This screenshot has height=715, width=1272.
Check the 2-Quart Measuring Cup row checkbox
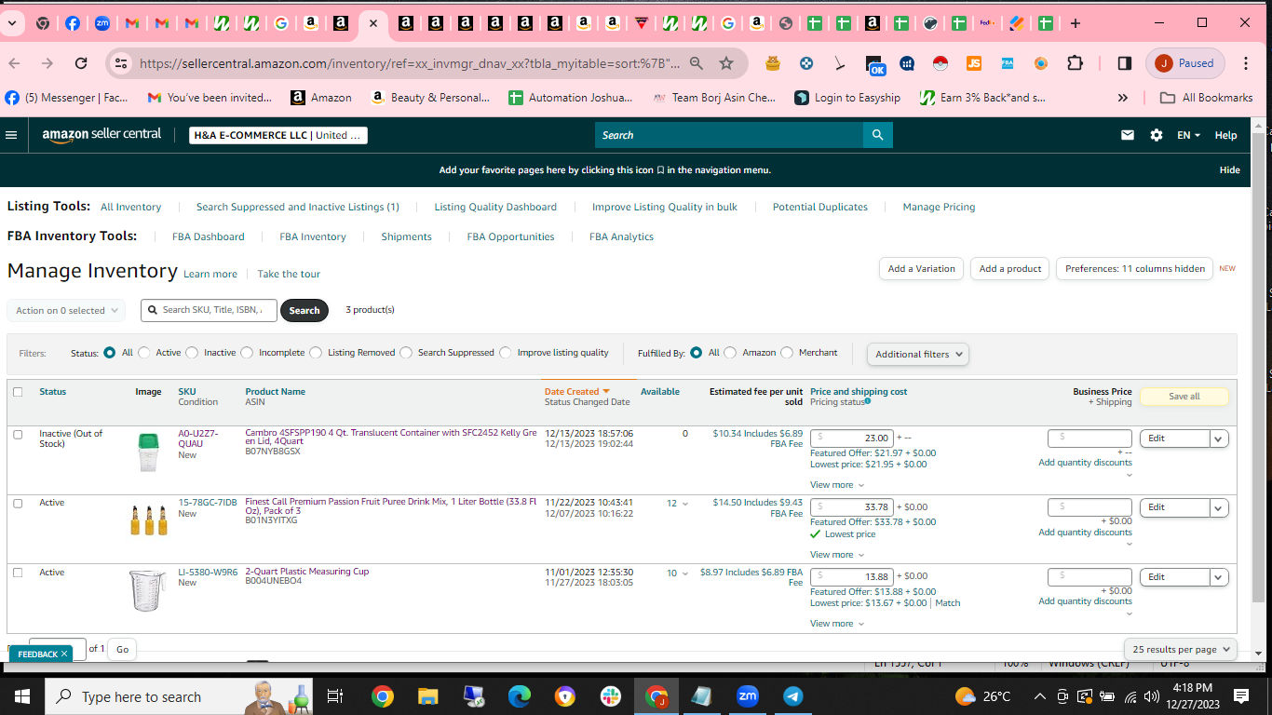click(18, 573)
